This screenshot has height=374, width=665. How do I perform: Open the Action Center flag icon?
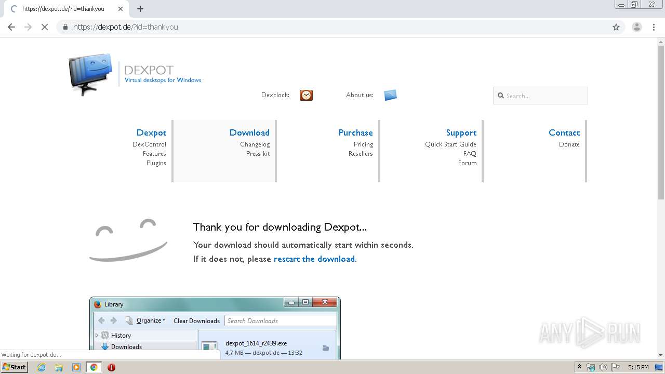click(x=615, y=367)
